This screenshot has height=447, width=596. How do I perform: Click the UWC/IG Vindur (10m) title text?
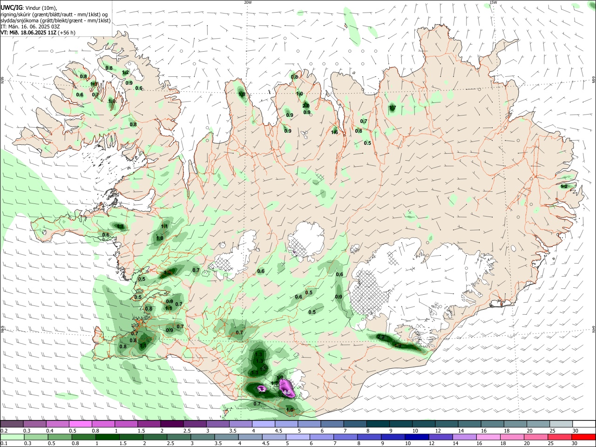pyautogui.click(x=28, y=8)
